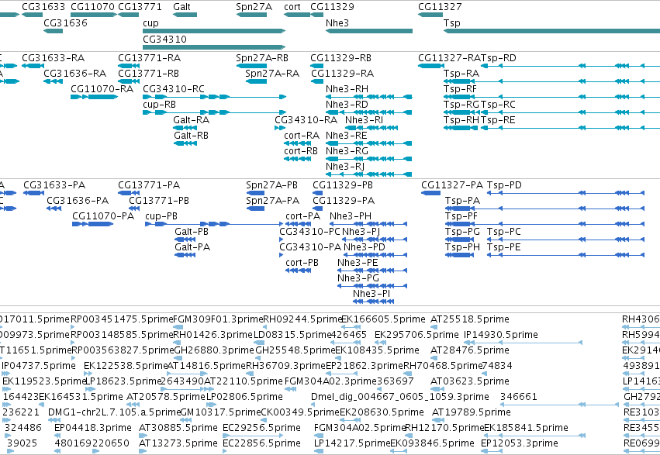Select transcript CG31636-RA
Viewport: 660px width, 455px height.
[x=54, y=81]
